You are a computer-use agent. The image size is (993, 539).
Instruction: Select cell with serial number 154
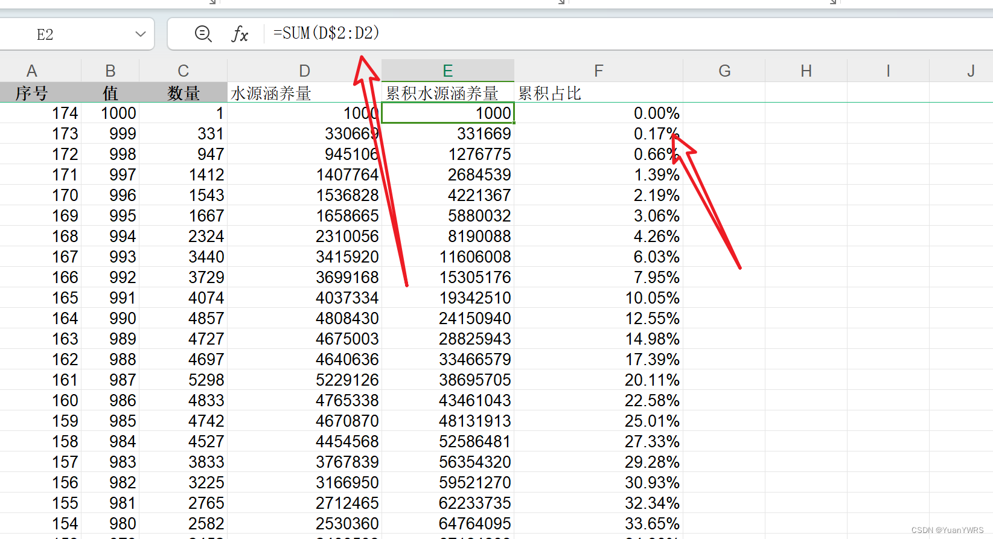[x=40, y=523]
